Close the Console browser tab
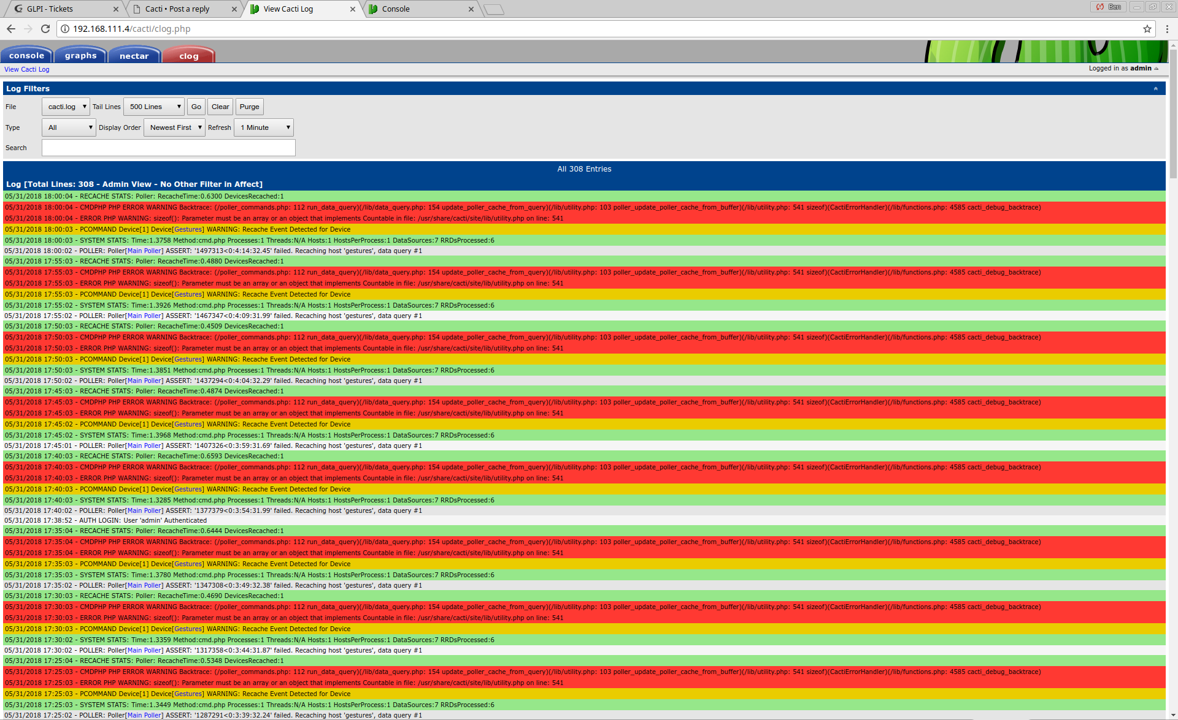 [x=471, y=9]
